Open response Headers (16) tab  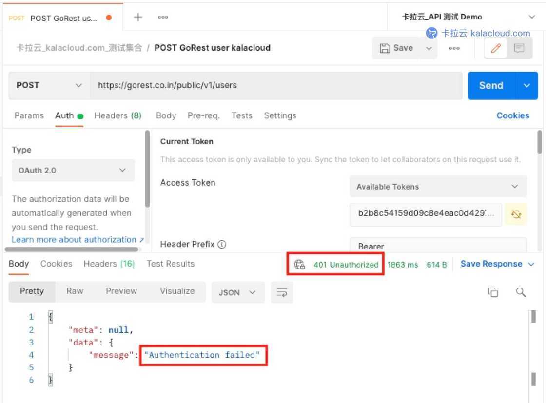pyautogui.click(x=109, y=264)
